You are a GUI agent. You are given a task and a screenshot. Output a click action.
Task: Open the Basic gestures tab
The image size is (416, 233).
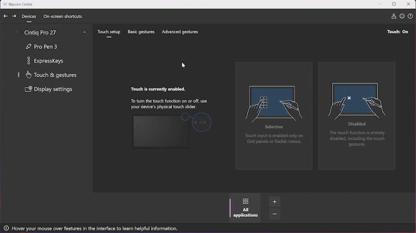click(x=141, y=32)
